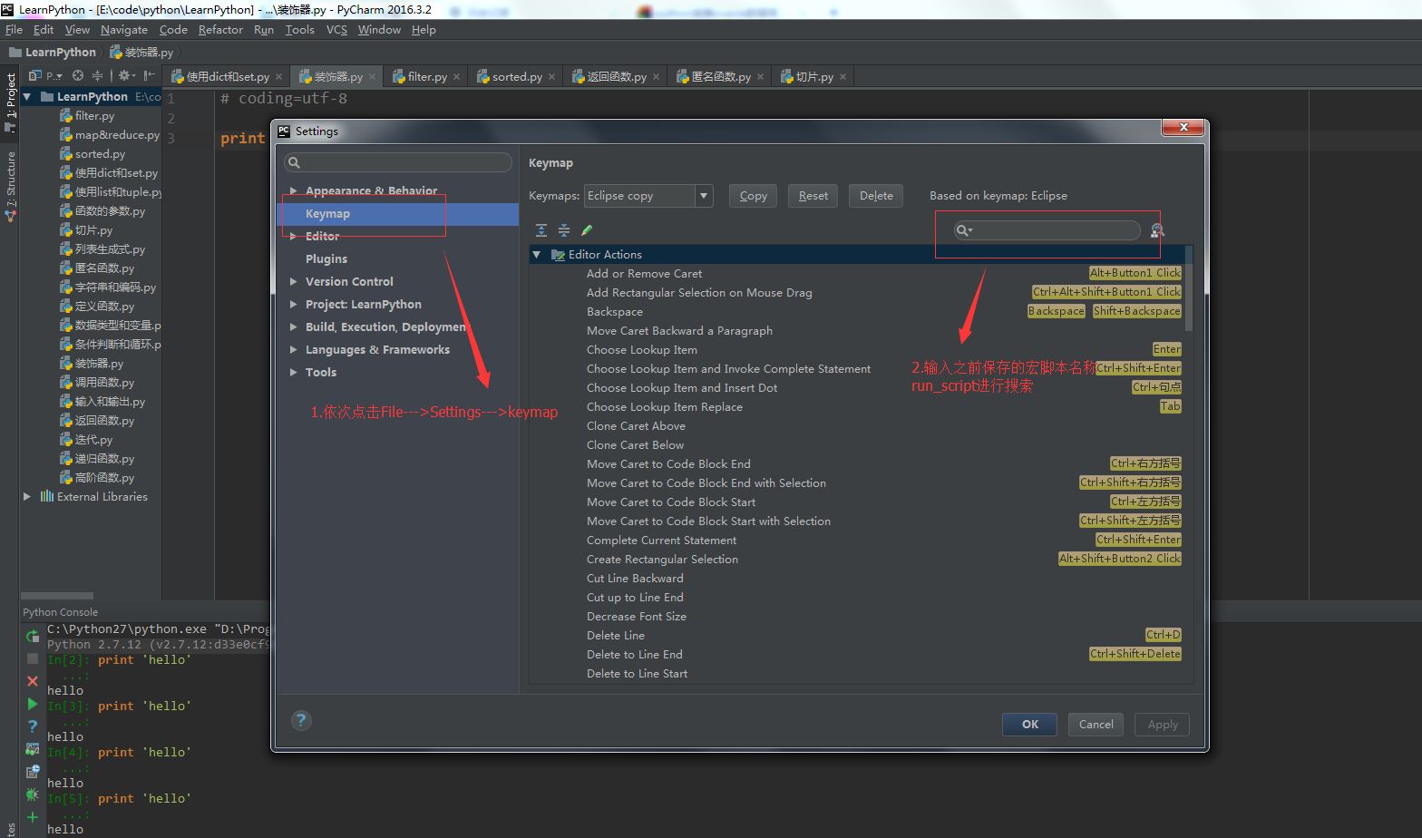The width and height of the screenshot is (1422, 838).
Task: Switch to the sorted.py editor tab
Action: [x=516, y=77]
